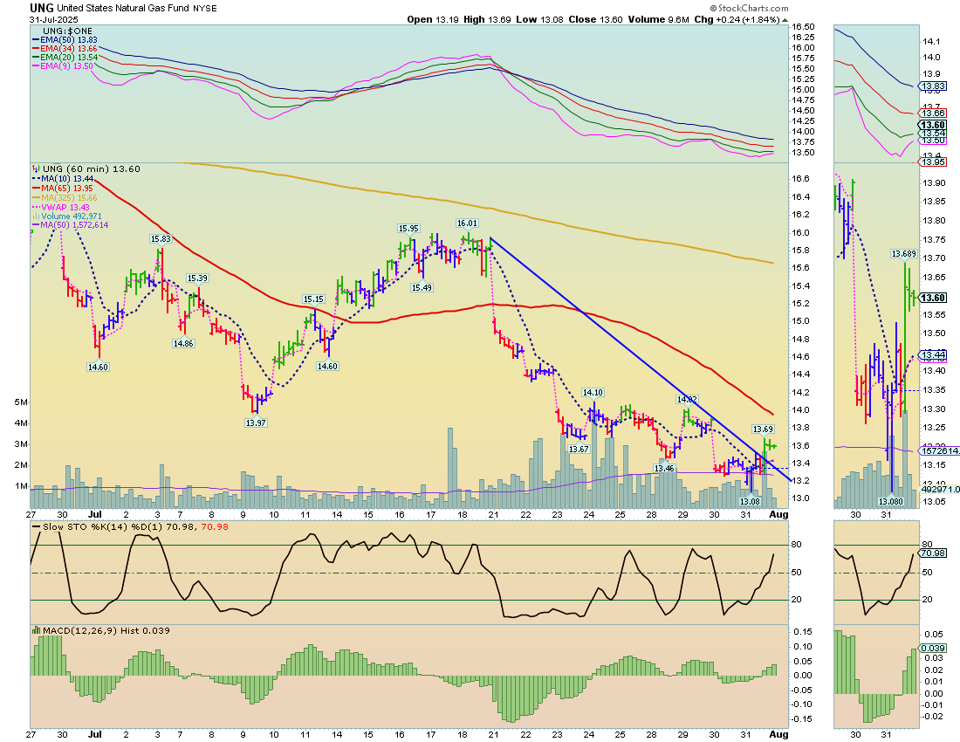
Task: Click the histogram icon beside MACD(12,26,9)
Action: click(35, 629)
